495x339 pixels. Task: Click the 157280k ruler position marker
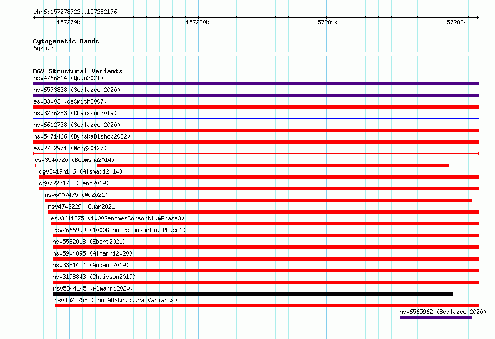(197, 22)
